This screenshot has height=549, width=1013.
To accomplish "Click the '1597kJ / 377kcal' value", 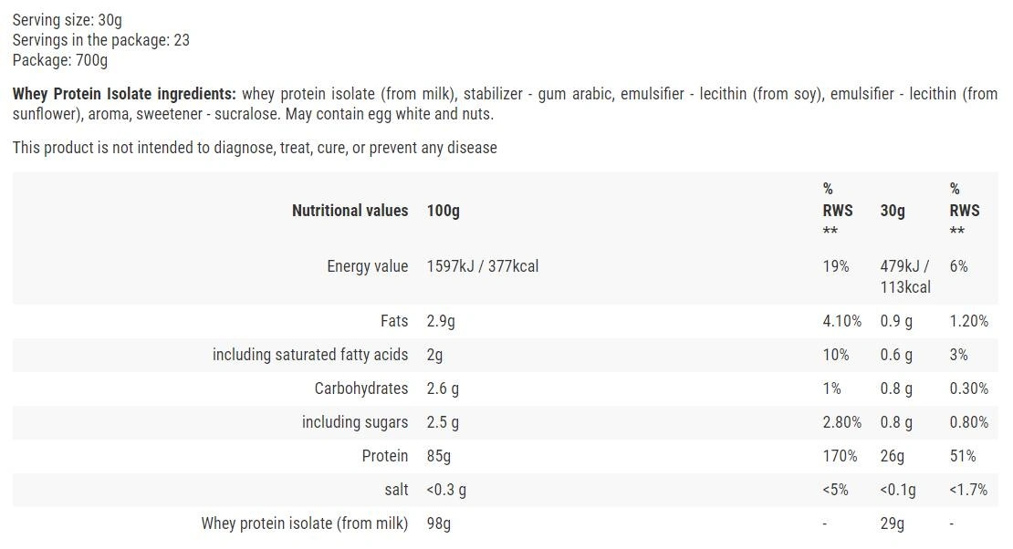I will tap(482, 266).
